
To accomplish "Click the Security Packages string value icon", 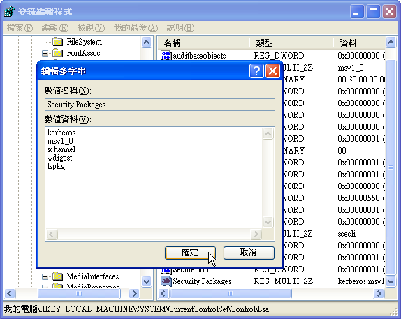I will [166, 281].
